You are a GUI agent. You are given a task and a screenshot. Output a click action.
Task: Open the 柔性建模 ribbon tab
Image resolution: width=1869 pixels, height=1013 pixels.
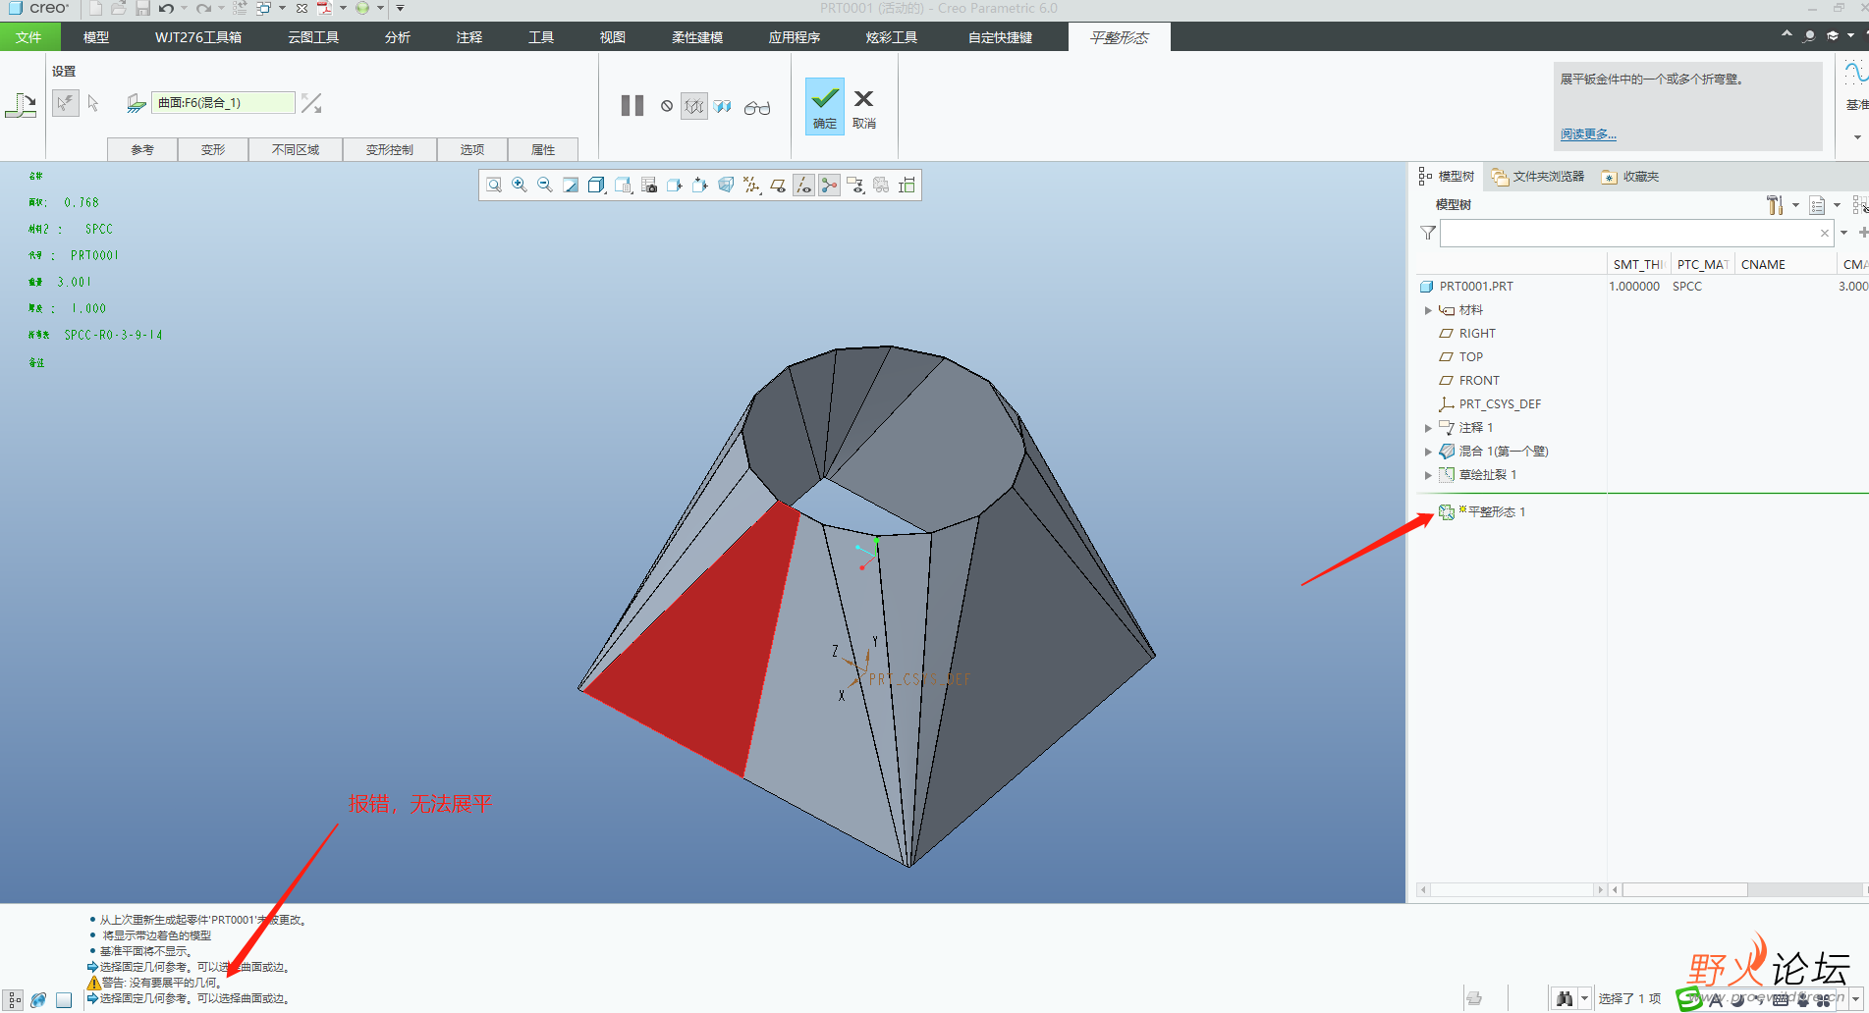click(x=697, y=37)
